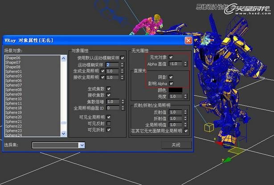This screenshot has width=274, height=185.
Task: Click the 接收全局照明 value field
Action: pos(113,77)
